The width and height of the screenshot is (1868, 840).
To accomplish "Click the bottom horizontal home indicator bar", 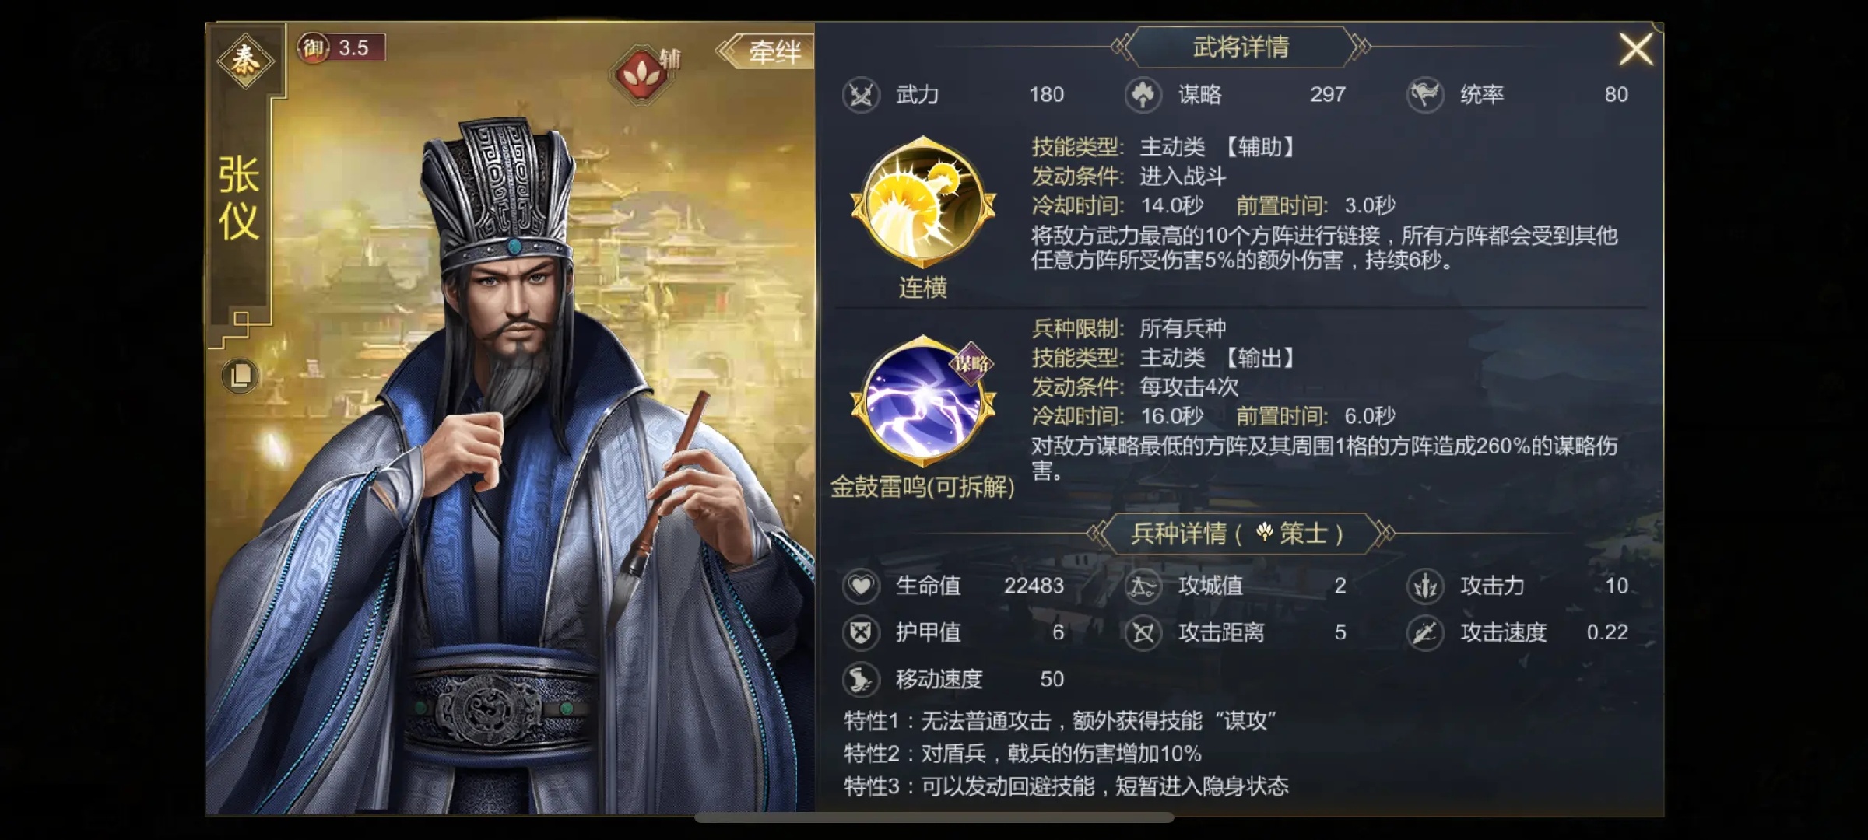I will pyautogui.click(x=934, y=817).
